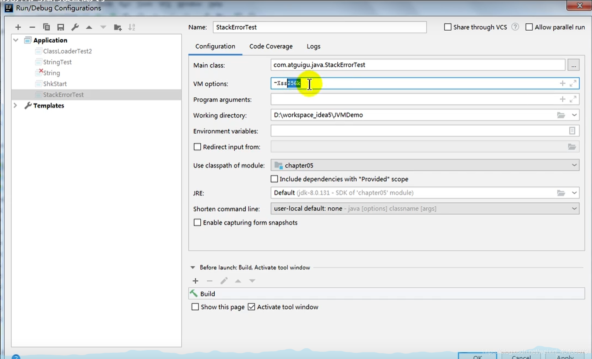The width and height of the screenshot is (592, 359).
Task: Select the invalid String configuration
Action: [x=51, y=73]
